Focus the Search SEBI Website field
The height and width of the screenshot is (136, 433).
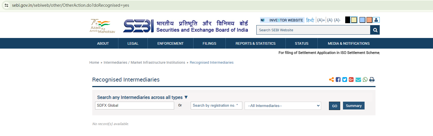313,30
